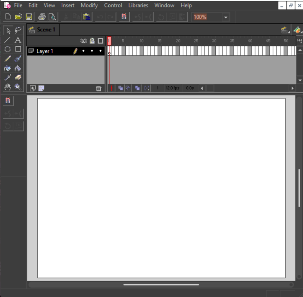Viewport: 303px width, 297px height.
Task: Select the Eraser tool
Action: coord(18,78)
